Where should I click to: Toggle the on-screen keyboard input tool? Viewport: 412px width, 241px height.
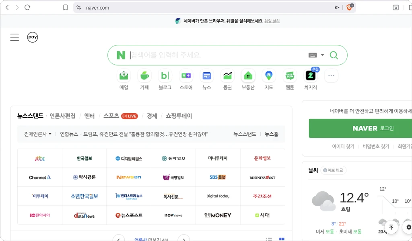[313, 55]
